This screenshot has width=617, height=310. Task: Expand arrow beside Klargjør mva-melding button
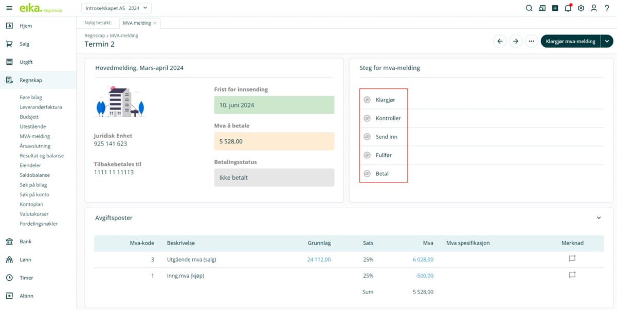607,42
